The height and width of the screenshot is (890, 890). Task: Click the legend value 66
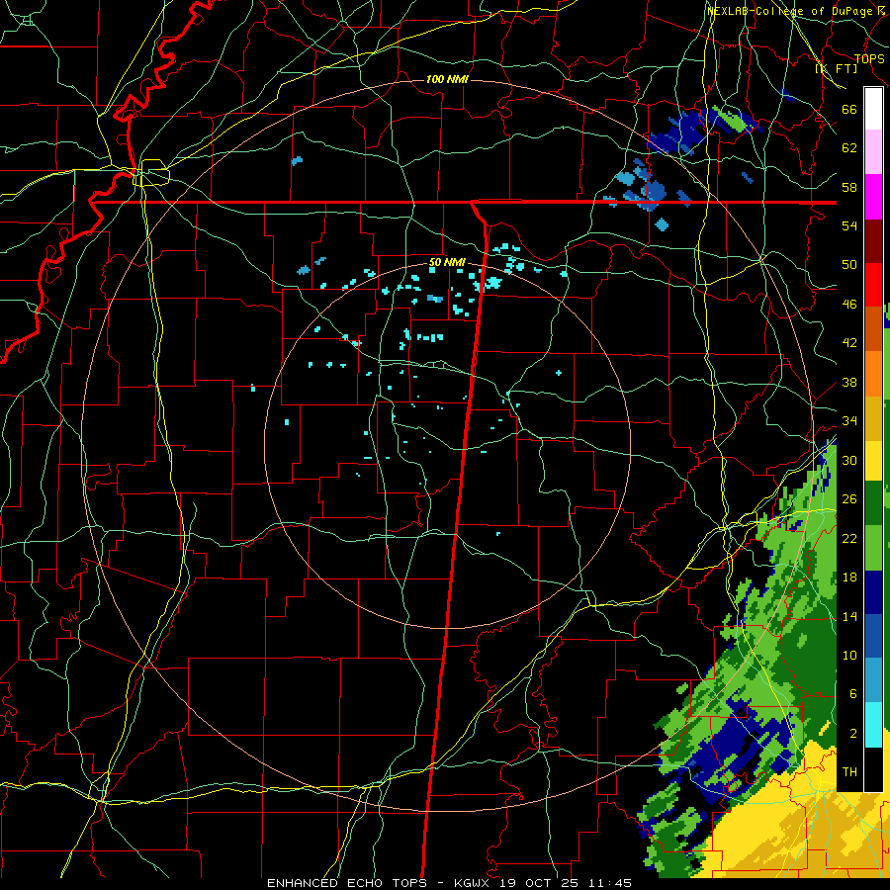[849, 109]
